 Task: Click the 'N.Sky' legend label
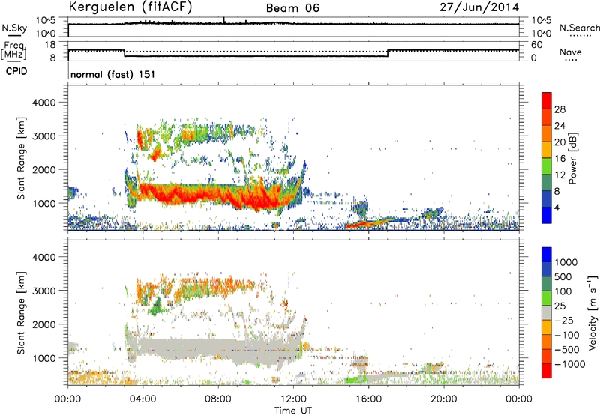pos(14,28)
